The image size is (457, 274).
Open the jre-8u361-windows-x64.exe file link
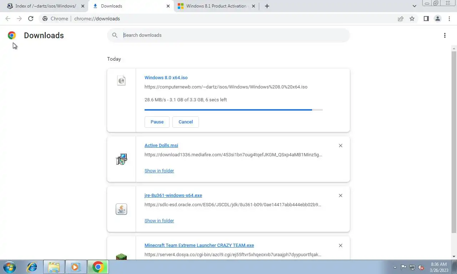(x=173, y=196)
